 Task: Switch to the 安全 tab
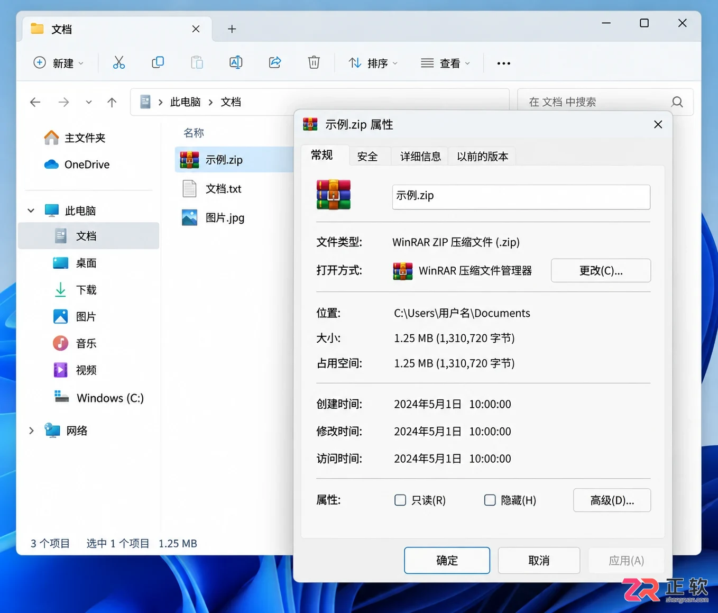[367, 156]
